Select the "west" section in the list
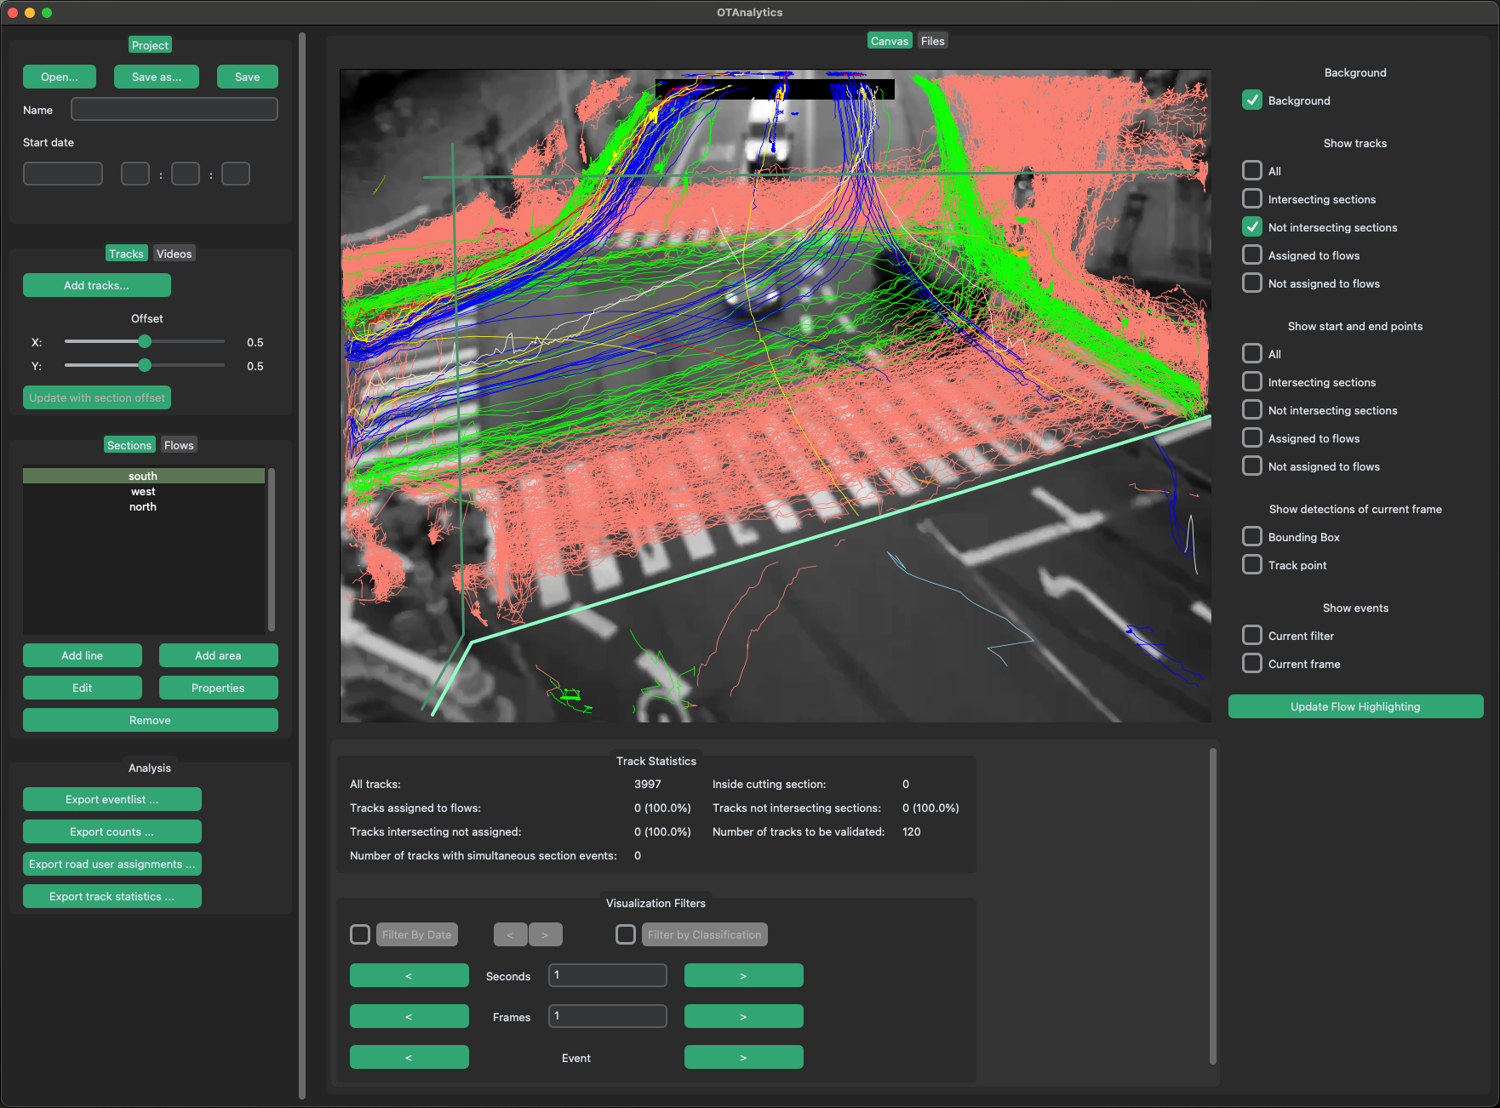The width and height of the screenshot is (1500, 1108). click(x=142, y=491)
